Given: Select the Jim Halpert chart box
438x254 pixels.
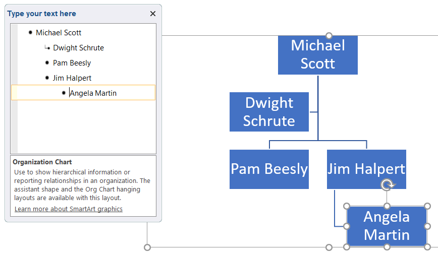Looking at the screenshot, I should coord(366,169).
